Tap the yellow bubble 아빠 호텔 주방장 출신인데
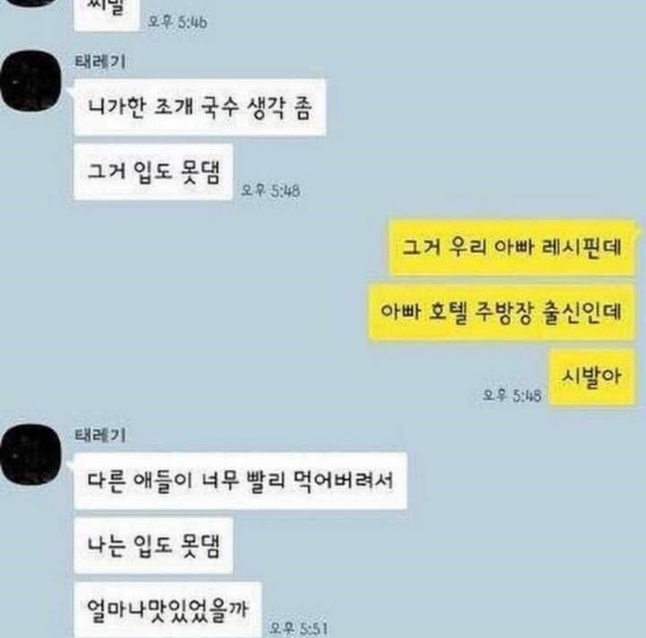The image size is (646, 638). tap(501, 311)
